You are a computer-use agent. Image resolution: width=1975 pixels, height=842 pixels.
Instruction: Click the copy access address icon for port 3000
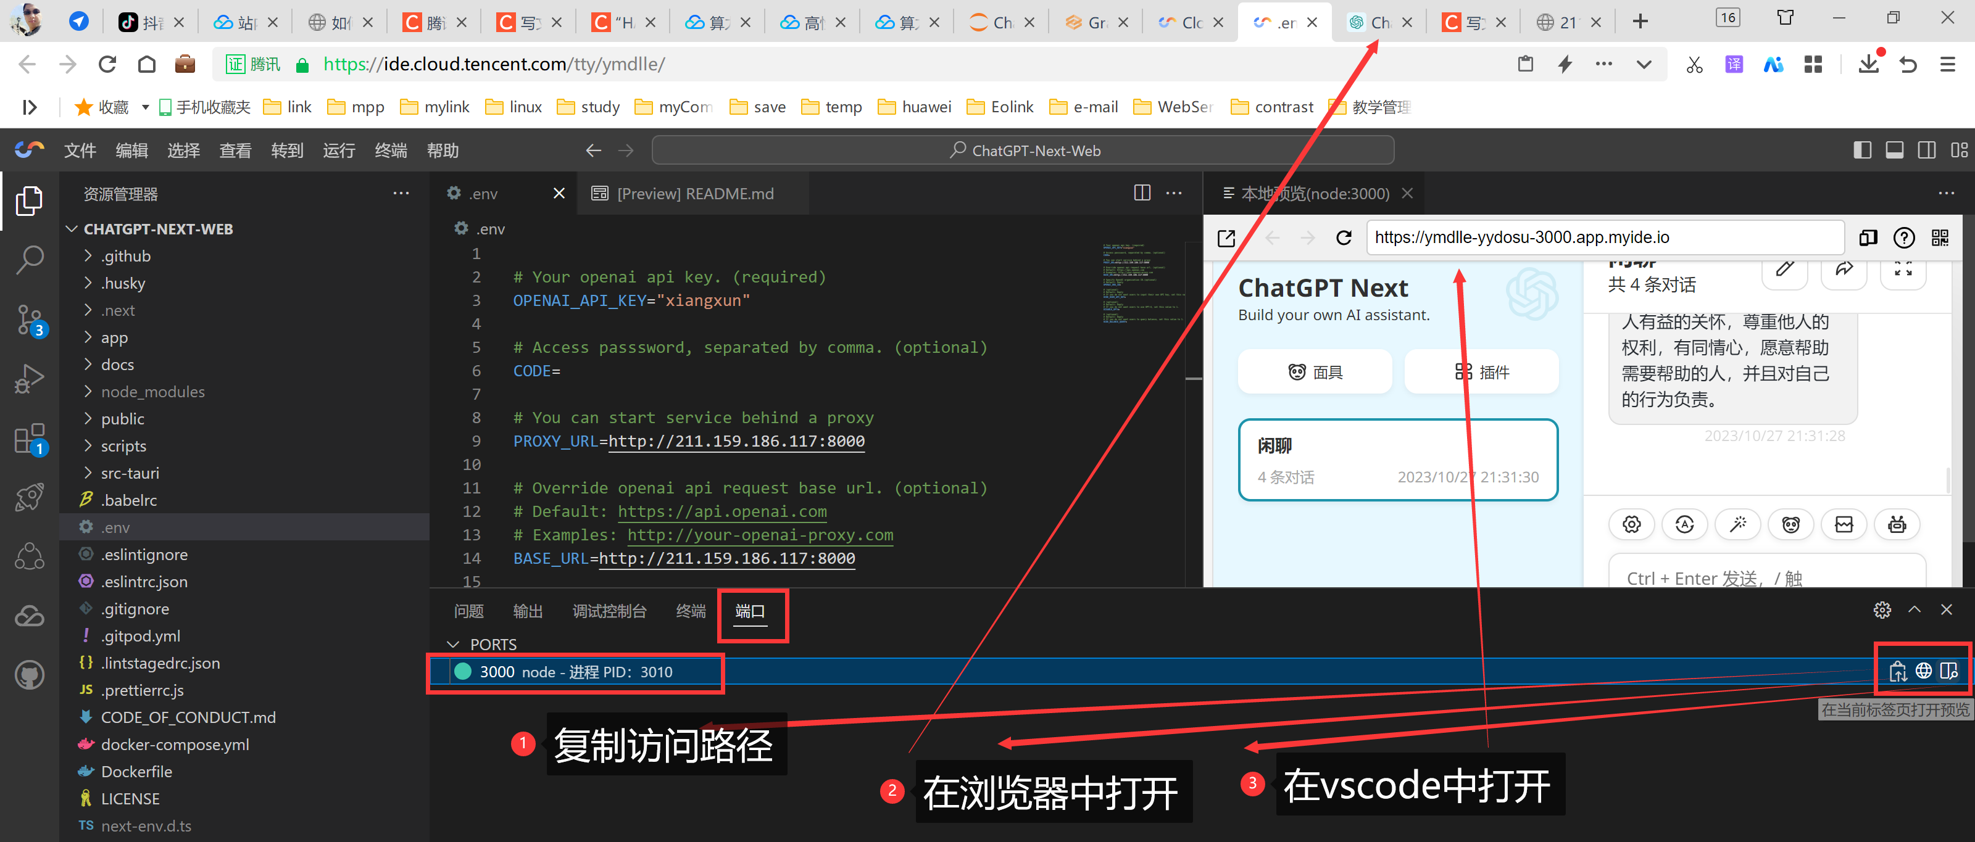pyautogui.click(x=1898, y=671)
